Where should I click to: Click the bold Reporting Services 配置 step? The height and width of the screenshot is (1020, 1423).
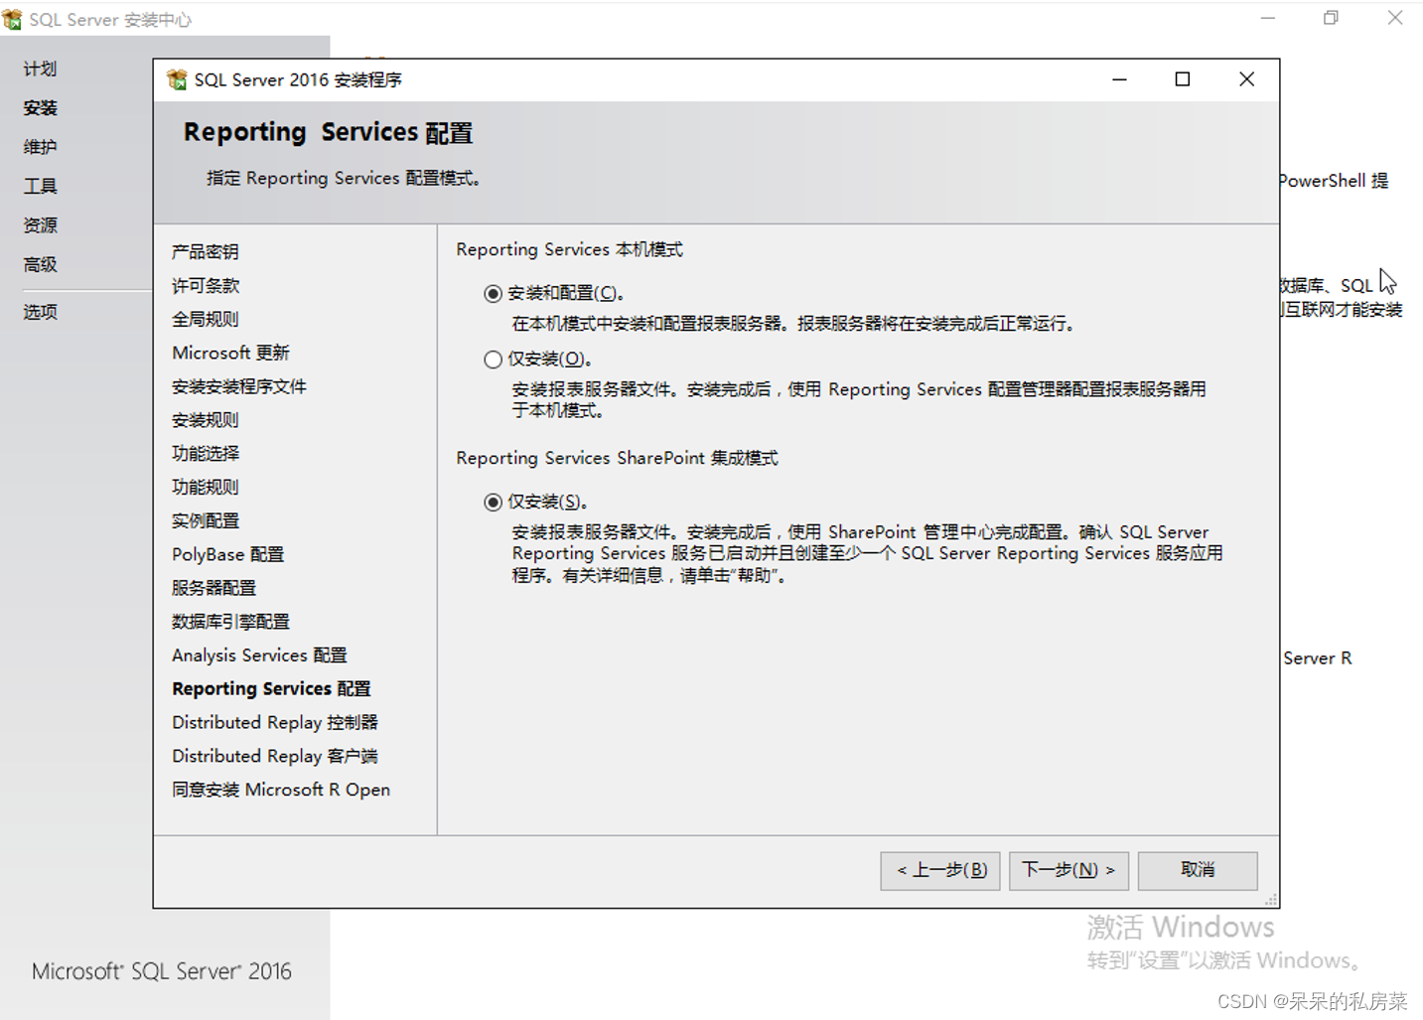271,688
